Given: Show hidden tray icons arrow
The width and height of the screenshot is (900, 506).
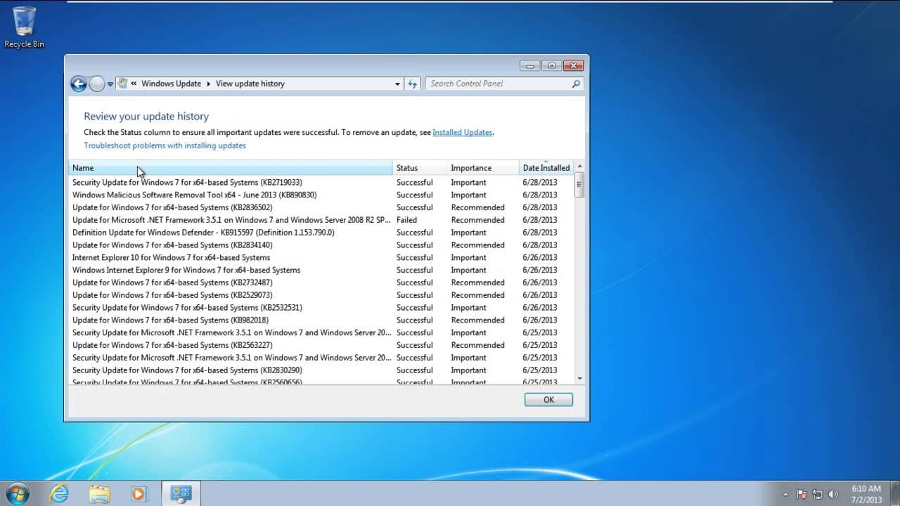Looking at the screenshot, I should tap(786, 494).
